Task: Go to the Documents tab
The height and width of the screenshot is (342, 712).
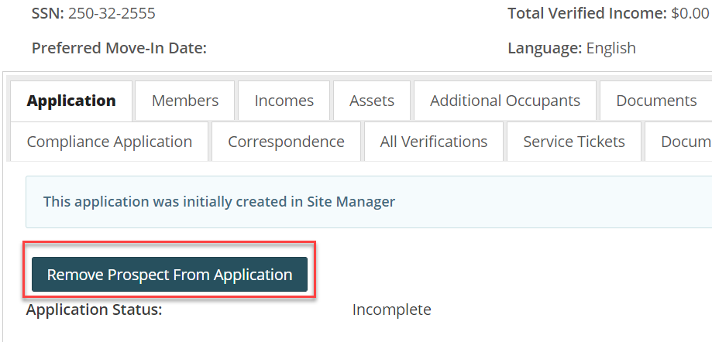Action: 655,101
